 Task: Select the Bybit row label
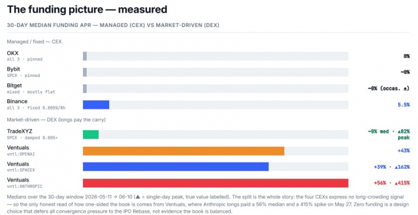pos(14,69)
